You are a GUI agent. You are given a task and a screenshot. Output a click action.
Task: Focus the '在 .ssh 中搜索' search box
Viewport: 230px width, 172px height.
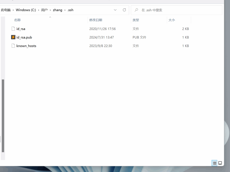176,10
